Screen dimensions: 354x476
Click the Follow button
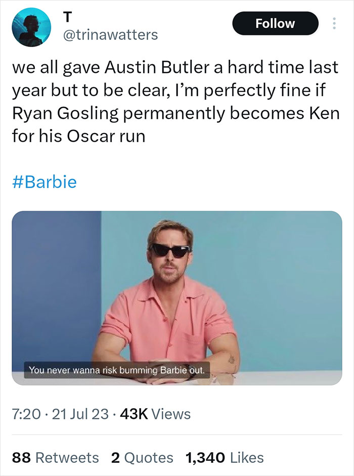coord(276,23)
